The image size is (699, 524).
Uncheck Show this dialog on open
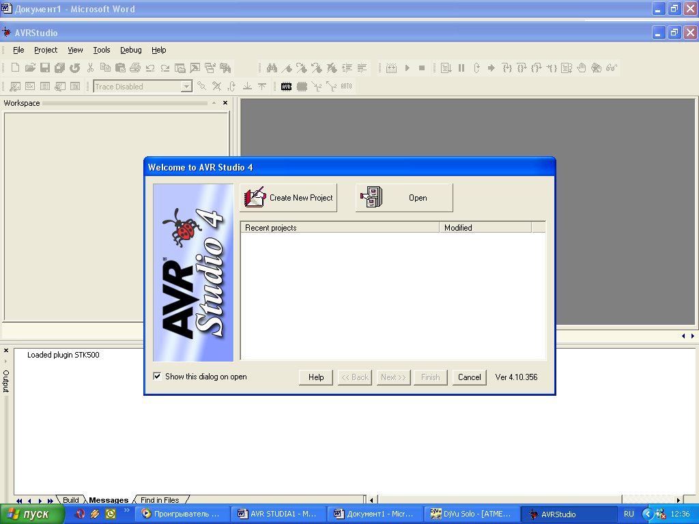point(157,377)
